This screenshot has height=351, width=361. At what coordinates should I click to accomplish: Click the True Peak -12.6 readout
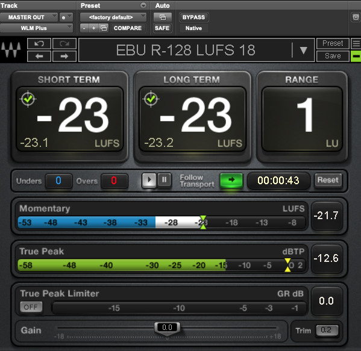pyautogui.click(x=326, y=258)
